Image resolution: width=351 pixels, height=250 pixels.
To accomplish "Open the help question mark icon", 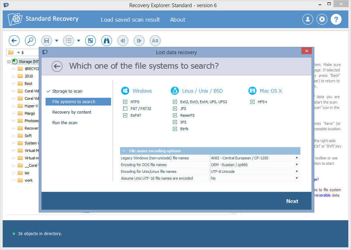I will (336, 20).
